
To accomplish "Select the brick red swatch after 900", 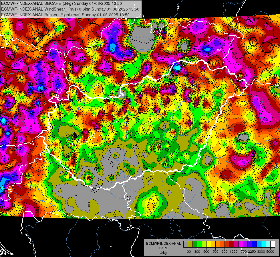I will 227,244.
